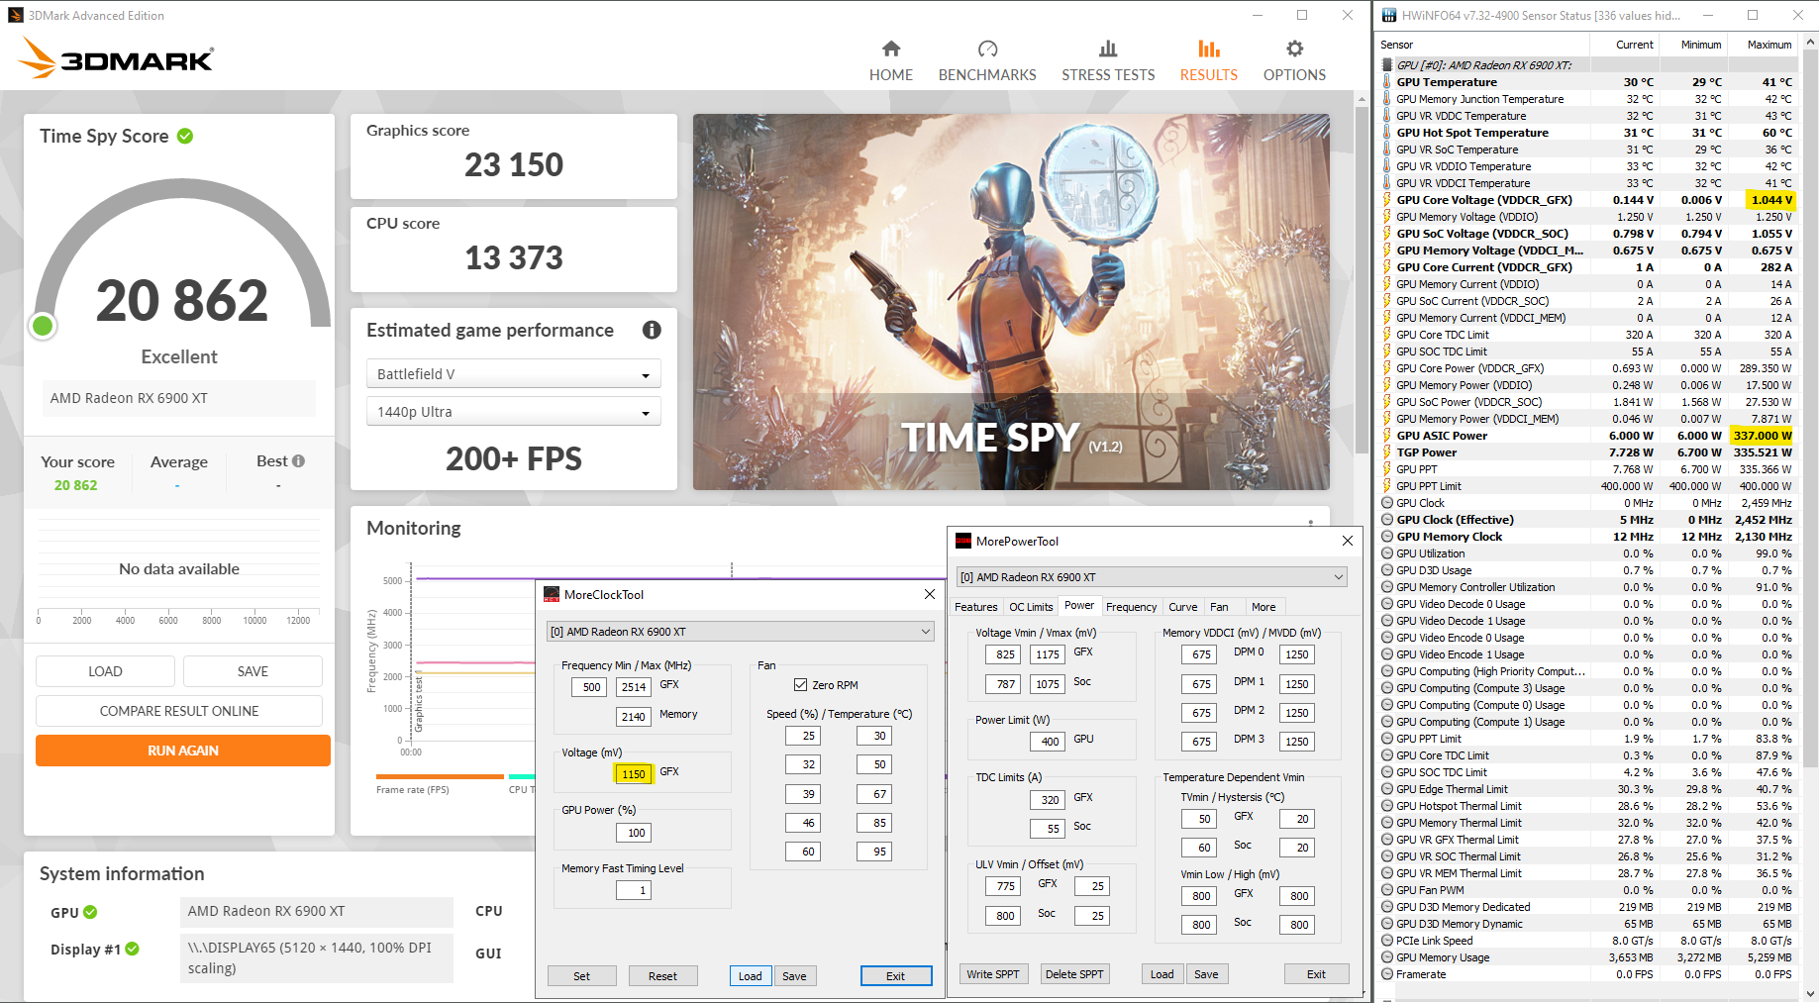Click the green check beside Time Spy Score

click(x=185, y=136)
